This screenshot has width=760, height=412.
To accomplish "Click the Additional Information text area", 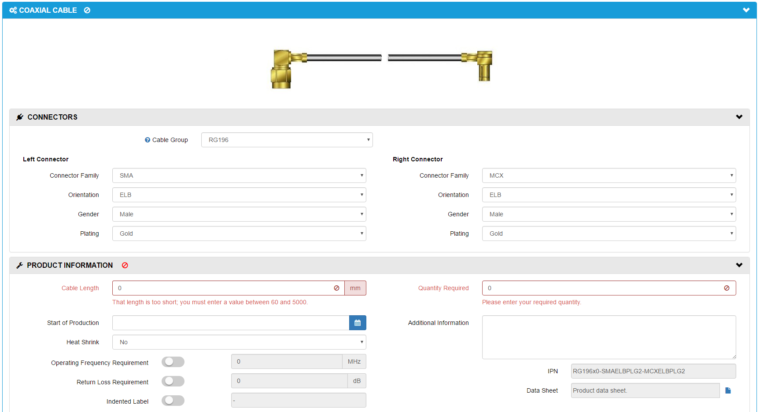I will [x=609, y=337].
